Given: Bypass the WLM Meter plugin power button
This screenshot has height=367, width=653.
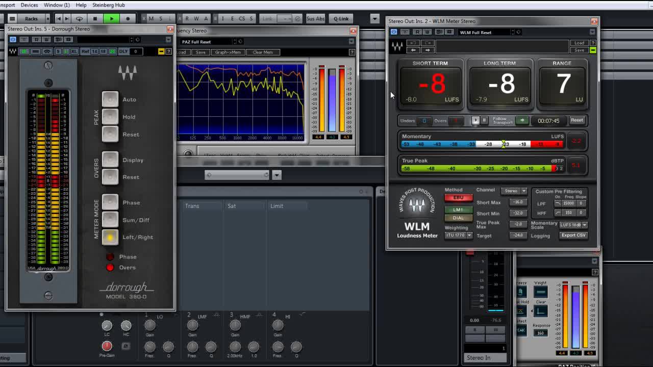Looking at the screenshot, I should (394, 32).
